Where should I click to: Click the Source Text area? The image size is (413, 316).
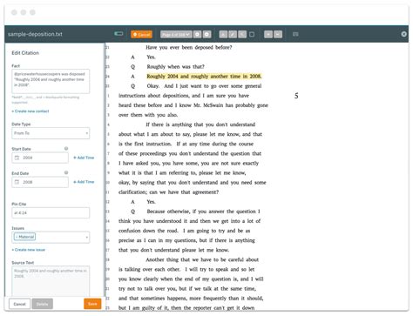tap(51, 281)
